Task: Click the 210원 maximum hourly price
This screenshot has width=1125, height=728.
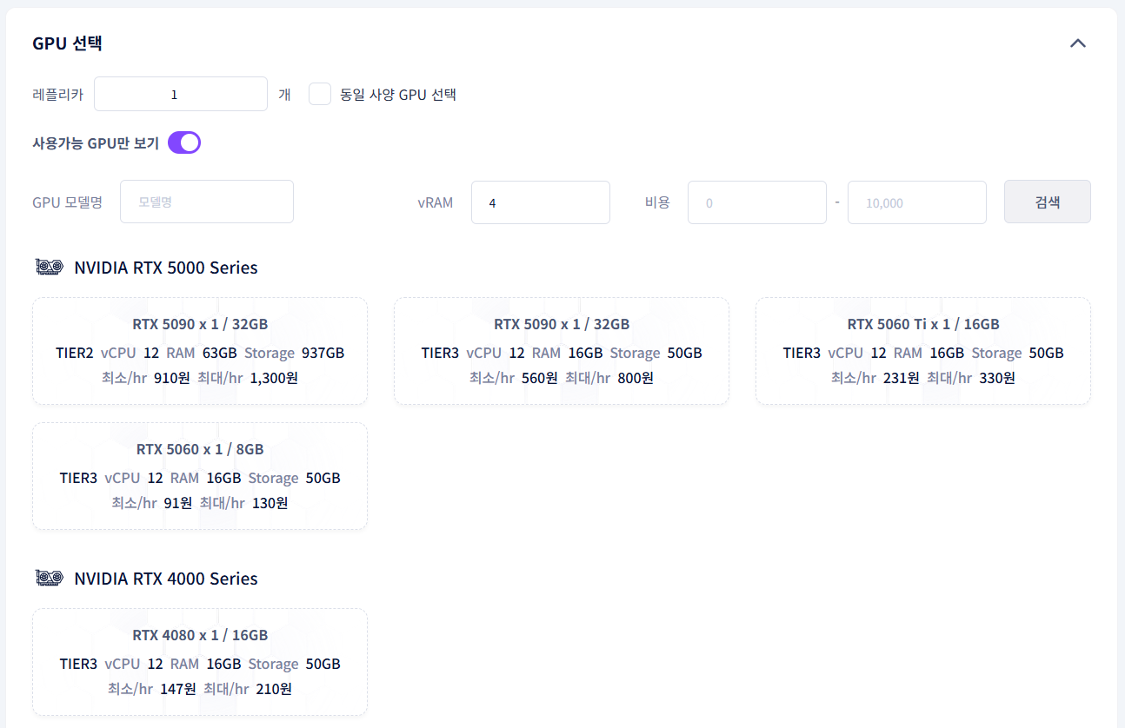Action: [274, 689]
